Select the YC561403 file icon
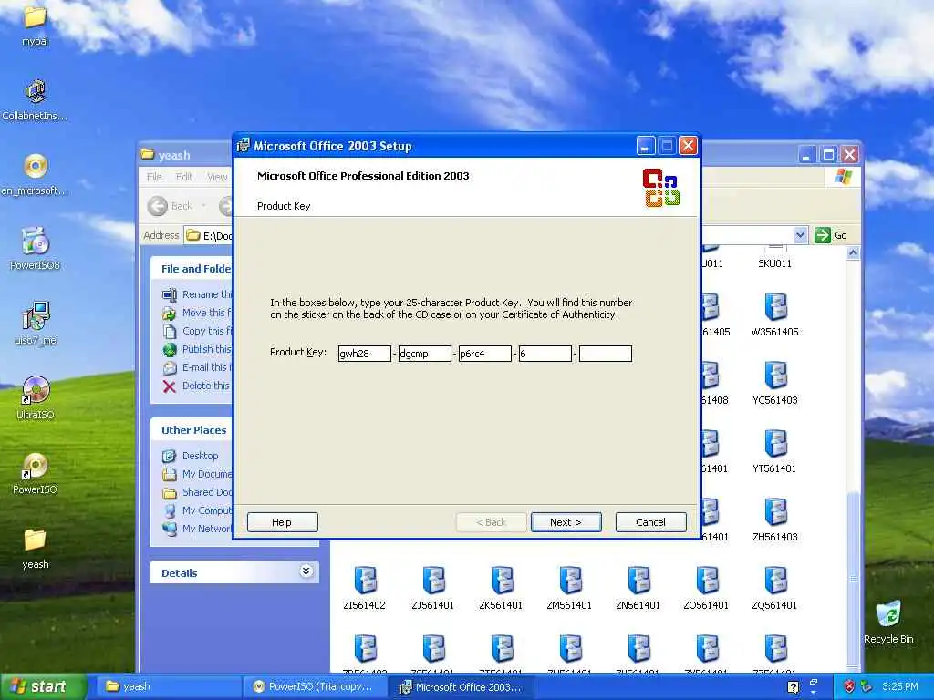This screenshot has width=934, height=700. click(x=775, y=376)
